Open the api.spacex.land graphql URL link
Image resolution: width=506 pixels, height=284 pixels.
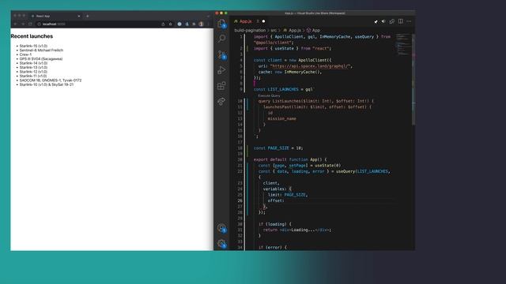pos(310,66)
